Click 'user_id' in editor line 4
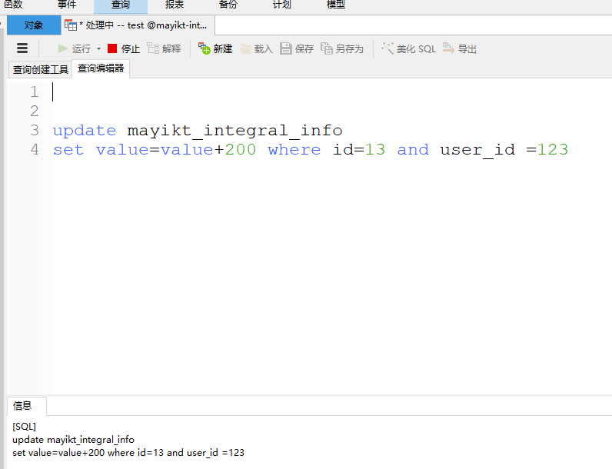This screenshot has height=469, width=612. [x=477, y=150]
